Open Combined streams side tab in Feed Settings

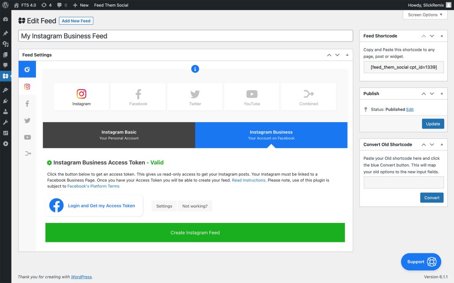27,153
